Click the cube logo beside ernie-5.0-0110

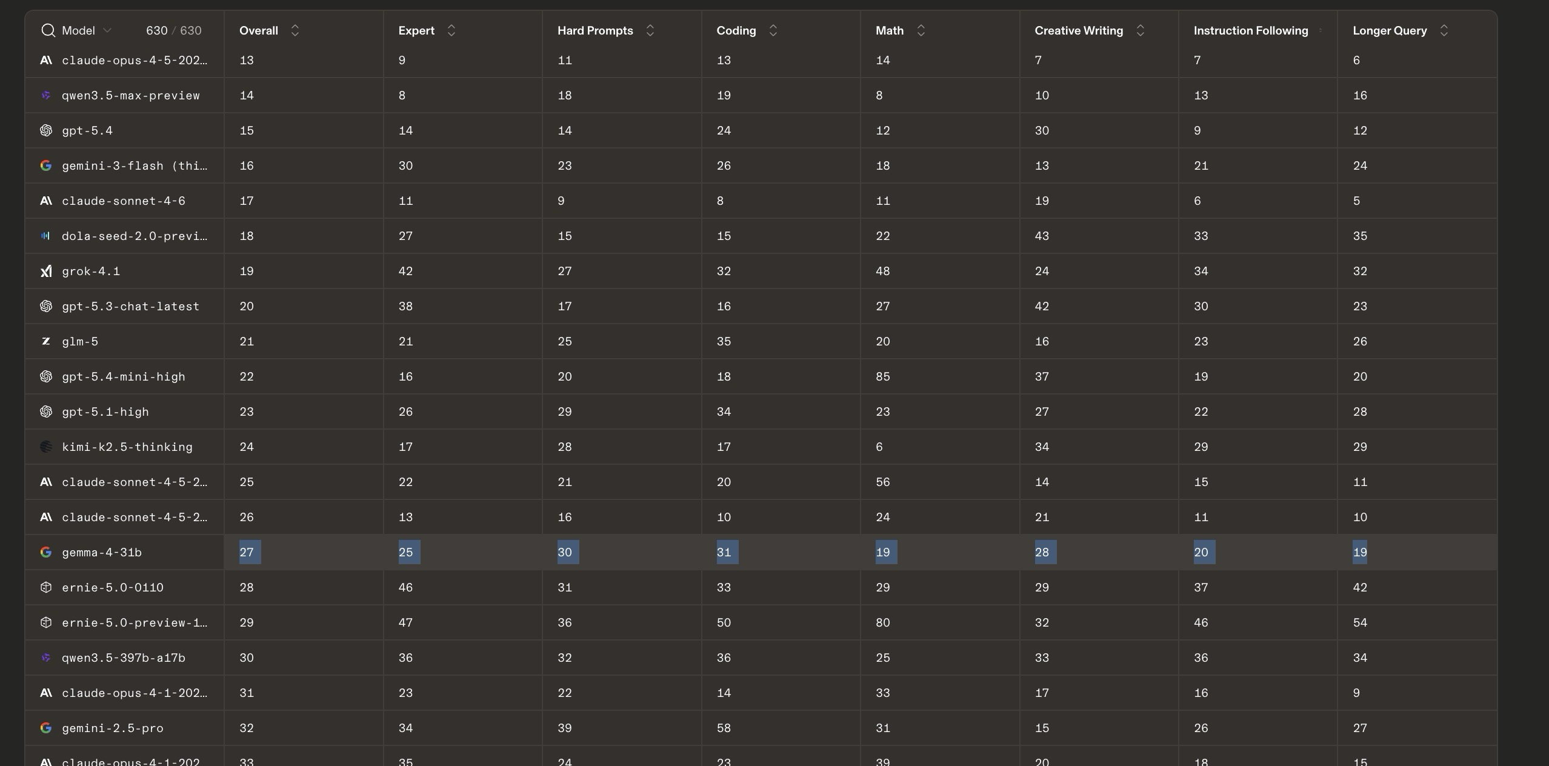coord(46,587)
